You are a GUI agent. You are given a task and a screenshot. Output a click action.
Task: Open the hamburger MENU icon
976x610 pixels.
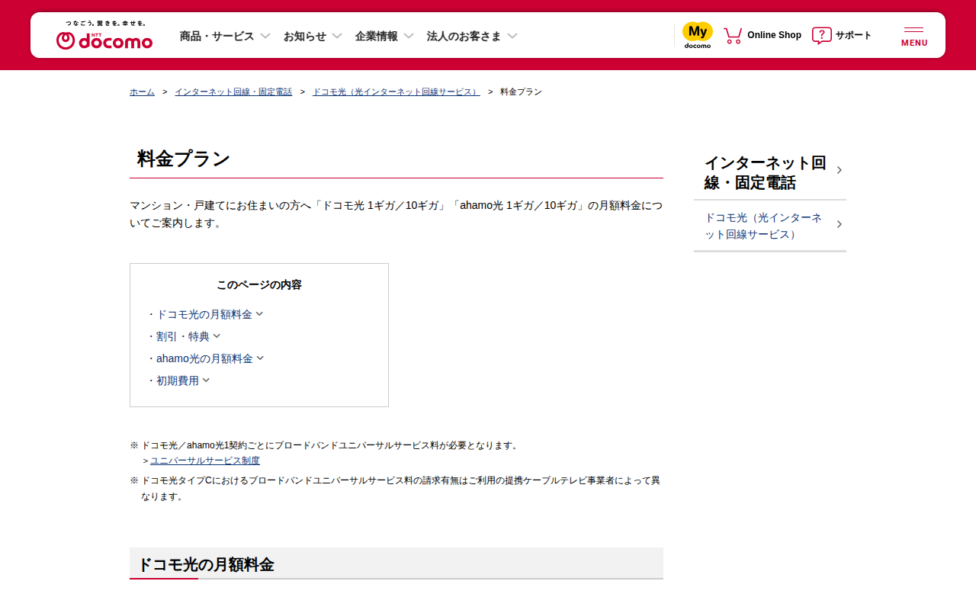[x=914, y=36]
